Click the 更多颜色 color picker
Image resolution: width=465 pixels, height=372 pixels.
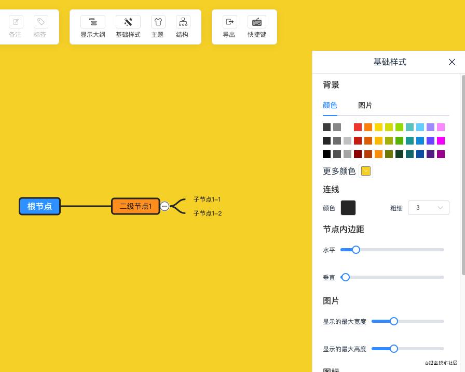(x=366, y=171)
